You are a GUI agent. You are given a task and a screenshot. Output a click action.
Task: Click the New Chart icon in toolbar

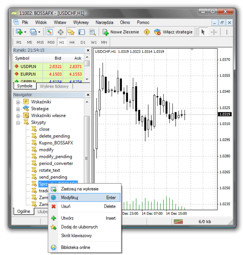(x=19, y=32)
